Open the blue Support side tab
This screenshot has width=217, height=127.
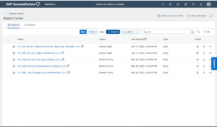pyautogui.click(x=214, y=63)
